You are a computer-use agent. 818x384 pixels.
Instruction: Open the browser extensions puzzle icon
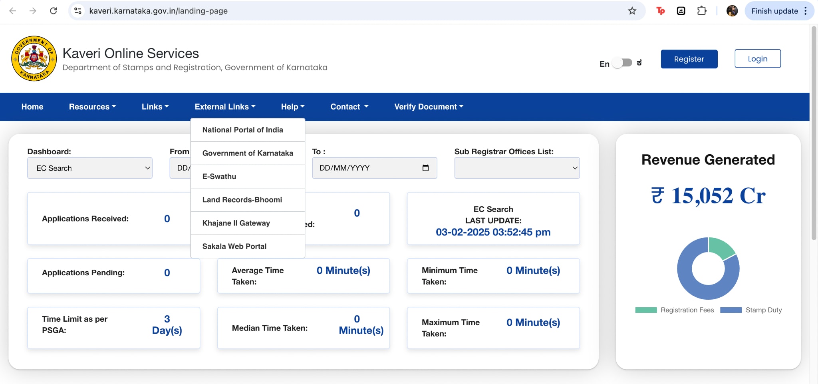[x=702, y=11]
